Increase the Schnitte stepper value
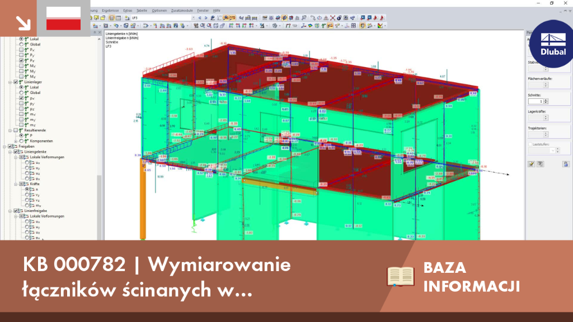The width and height of the screenshot is (573, 322). pyautogui.click(x=546, y=100)
